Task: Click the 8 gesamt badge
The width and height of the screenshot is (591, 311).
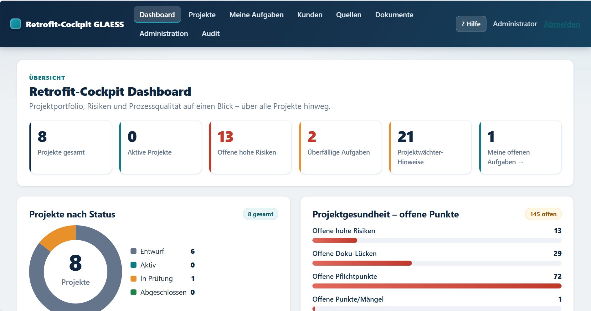Action: (260, 214)
